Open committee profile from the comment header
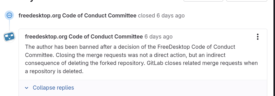This screenshot has height=96, width=275. tap(84, 37)
